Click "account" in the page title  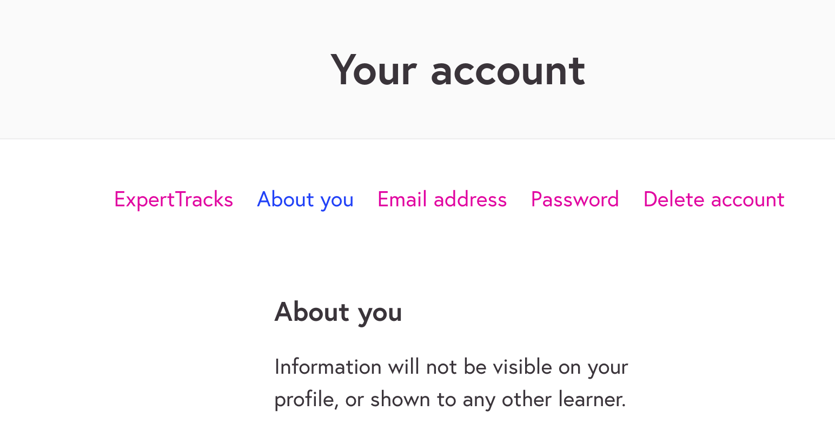click(508, 70)
